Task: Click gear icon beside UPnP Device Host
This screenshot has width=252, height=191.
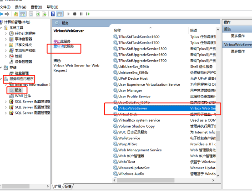Action: (x=115, y=78)
